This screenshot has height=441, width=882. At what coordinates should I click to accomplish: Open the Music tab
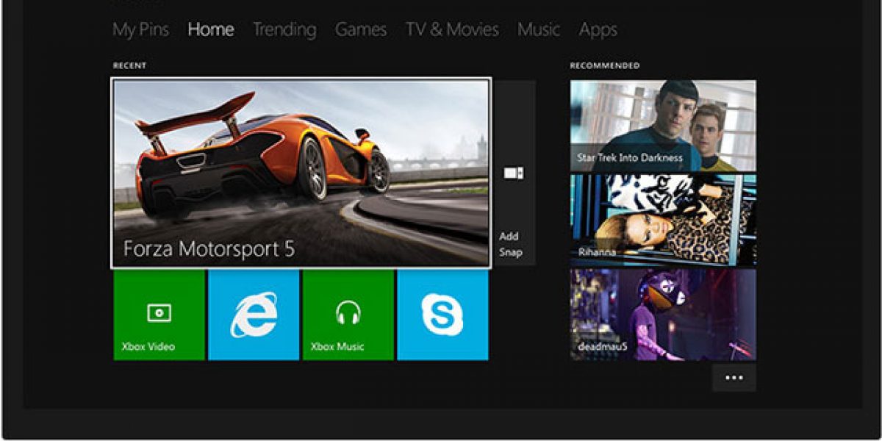pos(539,29)
